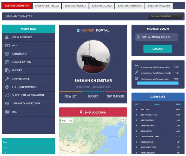Click the Rank column header
The image size is (186, 156).
(x=178, y=104)
